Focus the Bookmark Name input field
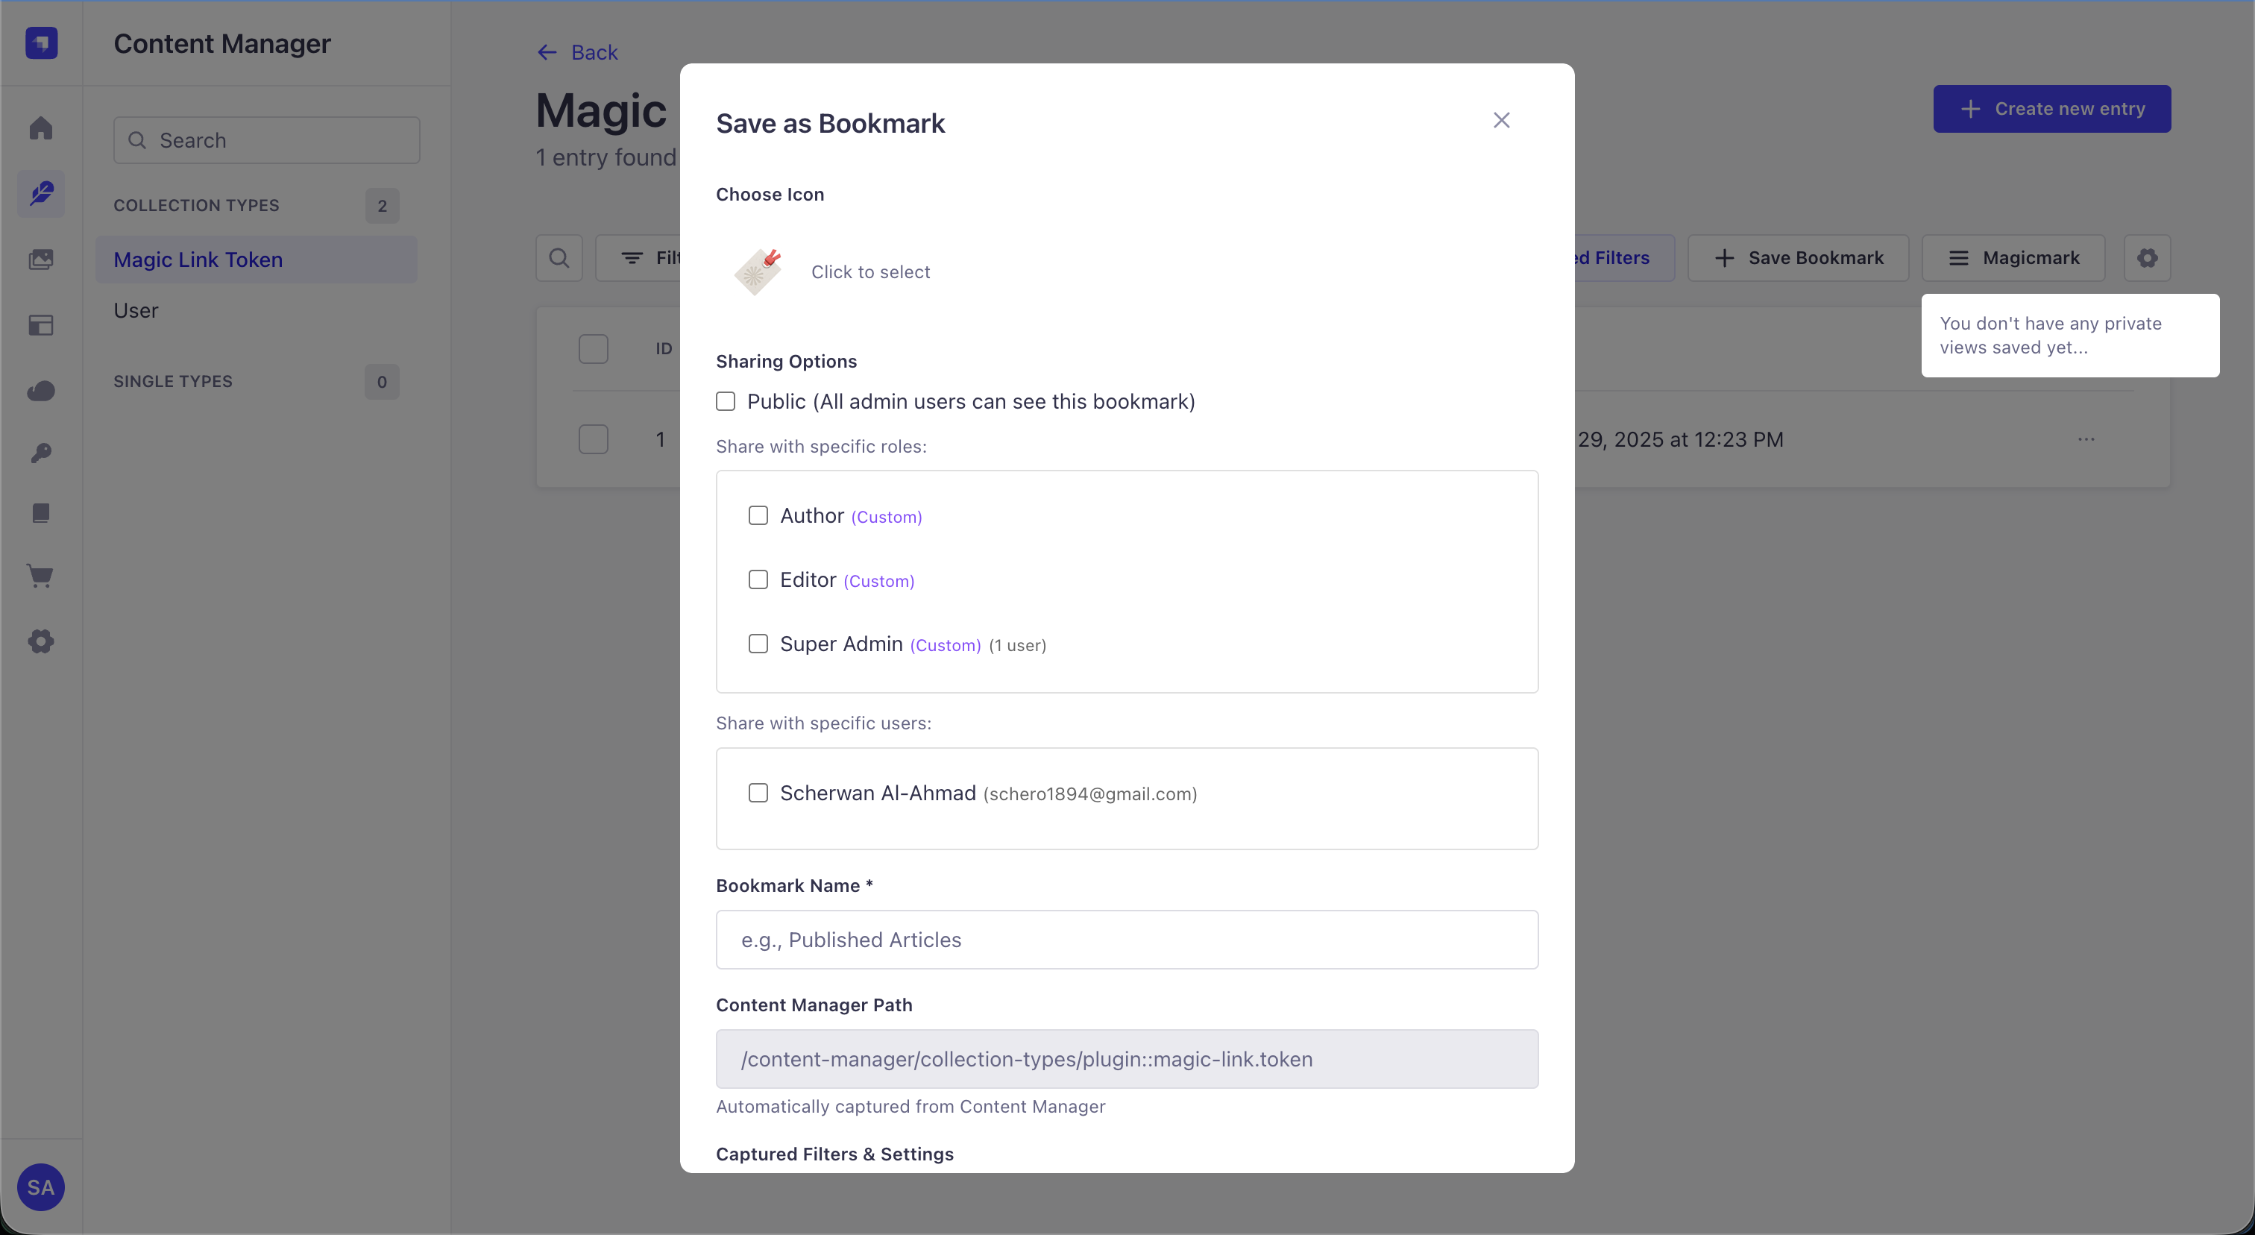 point(1127,940)
